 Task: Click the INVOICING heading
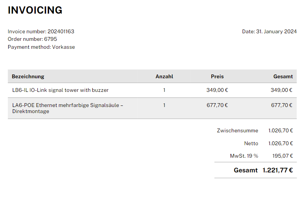tap(35, 10)
